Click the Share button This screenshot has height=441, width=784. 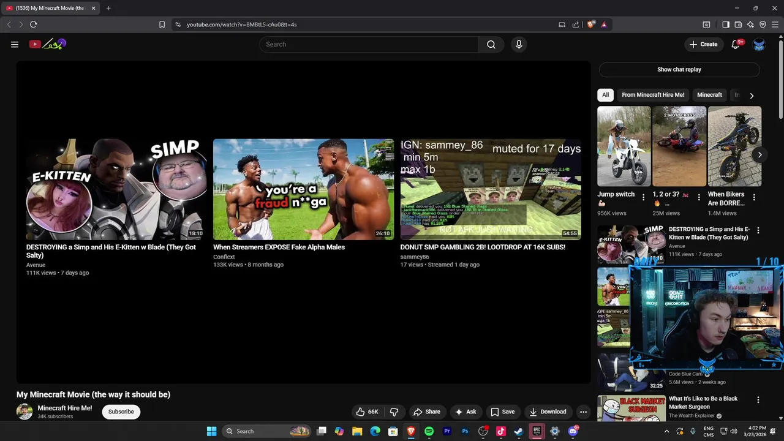426,412
